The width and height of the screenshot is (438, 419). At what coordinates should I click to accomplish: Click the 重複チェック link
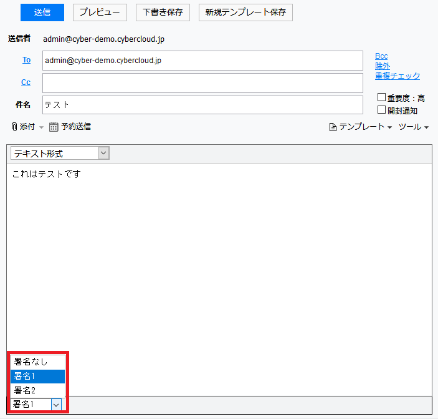pos(398,76)
